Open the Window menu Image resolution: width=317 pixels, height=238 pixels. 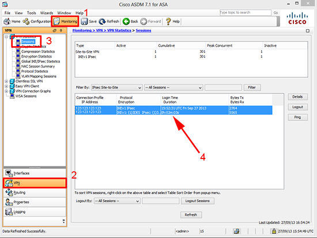click(64, 13)
